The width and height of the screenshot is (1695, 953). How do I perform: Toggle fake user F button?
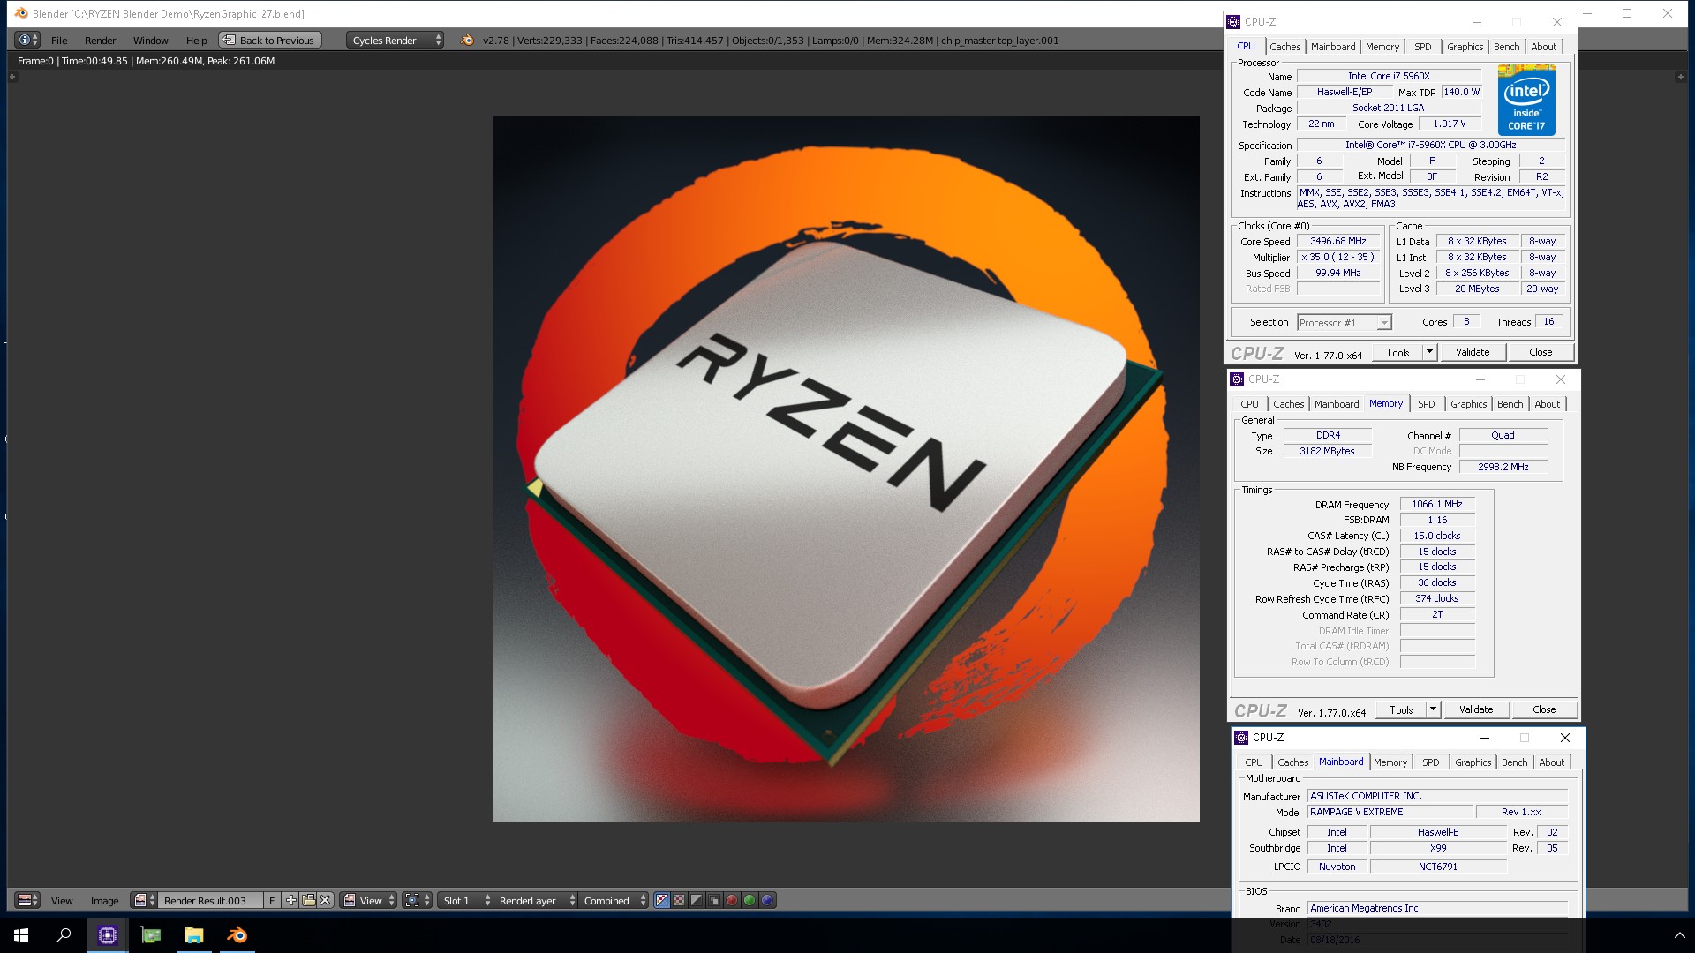[272, 901]
